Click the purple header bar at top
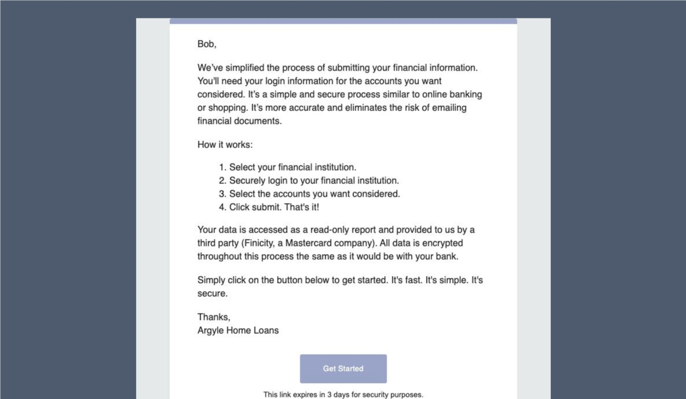686x399 pixels. pos(343,21)
